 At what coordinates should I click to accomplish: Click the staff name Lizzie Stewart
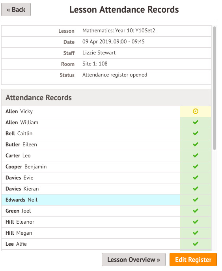coord(99,53)
